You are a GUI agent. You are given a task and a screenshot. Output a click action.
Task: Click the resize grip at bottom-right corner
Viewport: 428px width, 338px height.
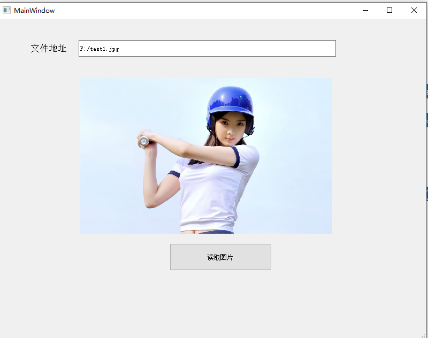[x=424, y=334]
